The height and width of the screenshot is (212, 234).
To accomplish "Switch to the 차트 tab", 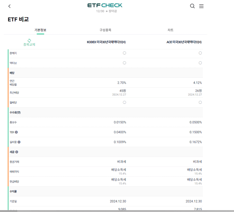I will [x=170, y=30].
